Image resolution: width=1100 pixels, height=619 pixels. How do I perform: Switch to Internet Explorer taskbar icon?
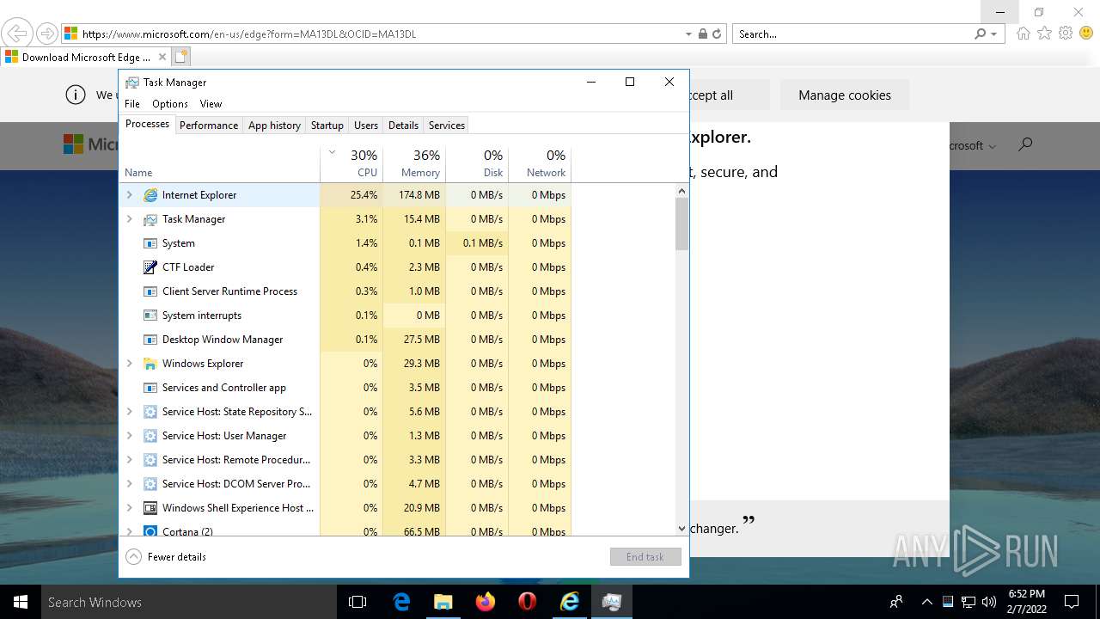tap(569, 602)
